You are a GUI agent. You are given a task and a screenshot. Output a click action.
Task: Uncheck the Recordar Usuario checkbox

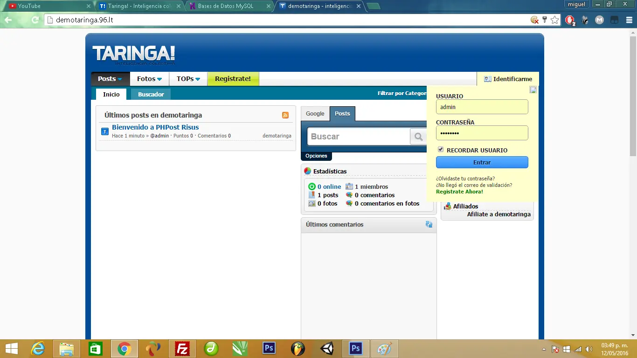coord(441,150)
